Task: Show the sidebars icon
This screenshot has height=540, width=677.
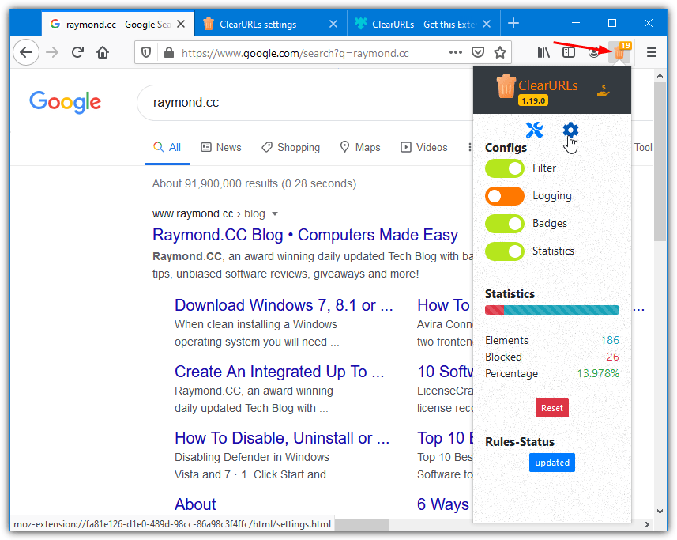Action: coord(569,53)
